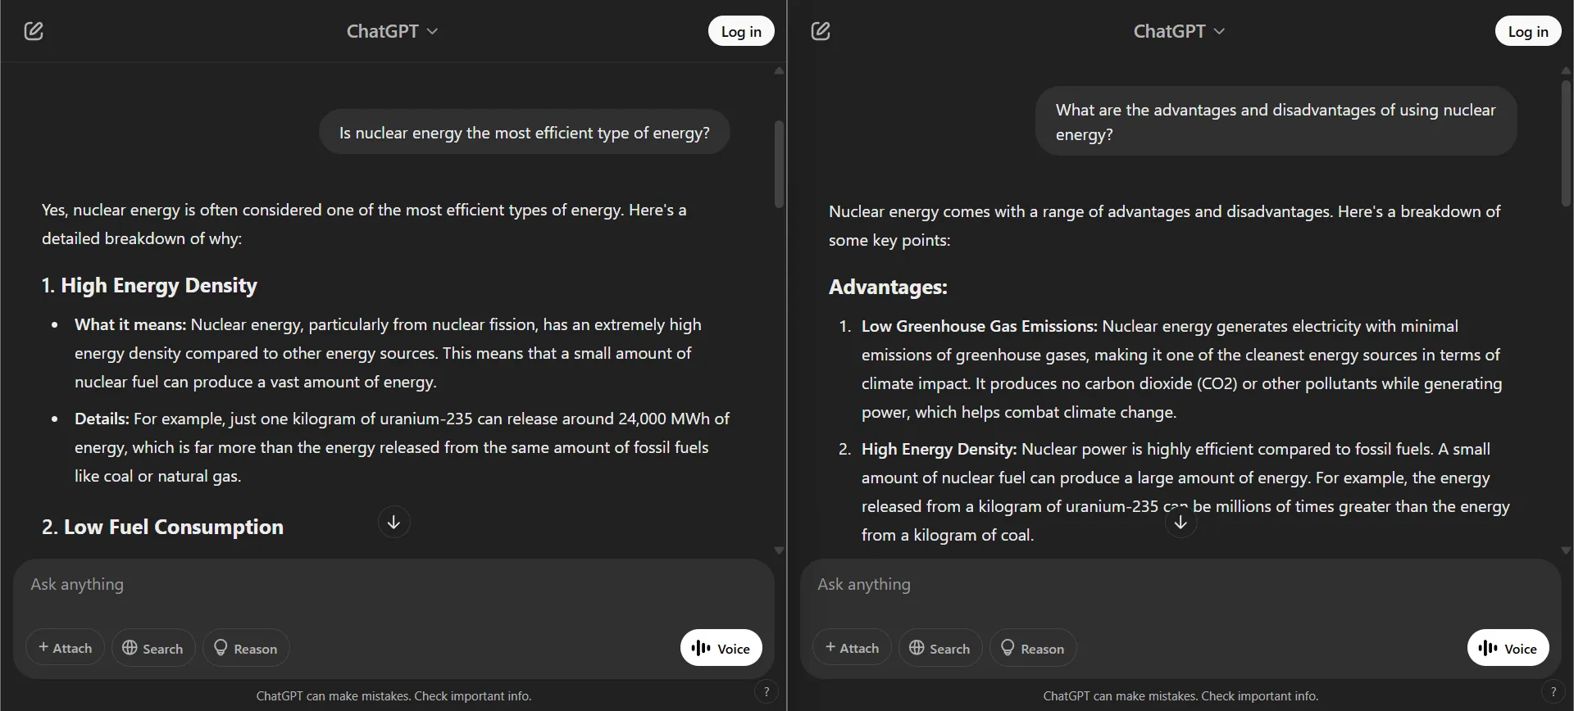
Task: Click the Log in button on right pane
Action: (1528, 30)
